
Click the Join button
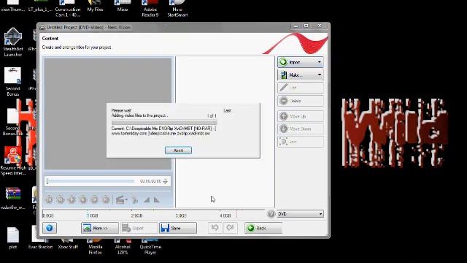(300, 142)
